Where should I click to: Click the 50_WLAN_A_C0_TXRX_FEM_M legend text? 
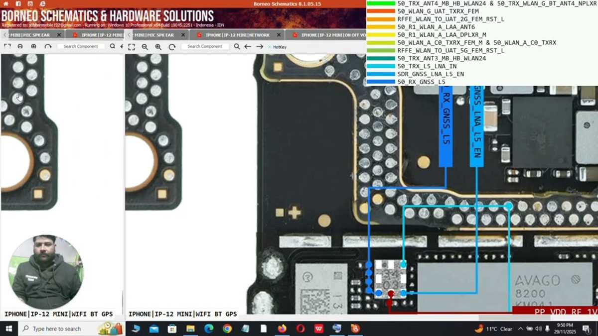pos(440,43)
